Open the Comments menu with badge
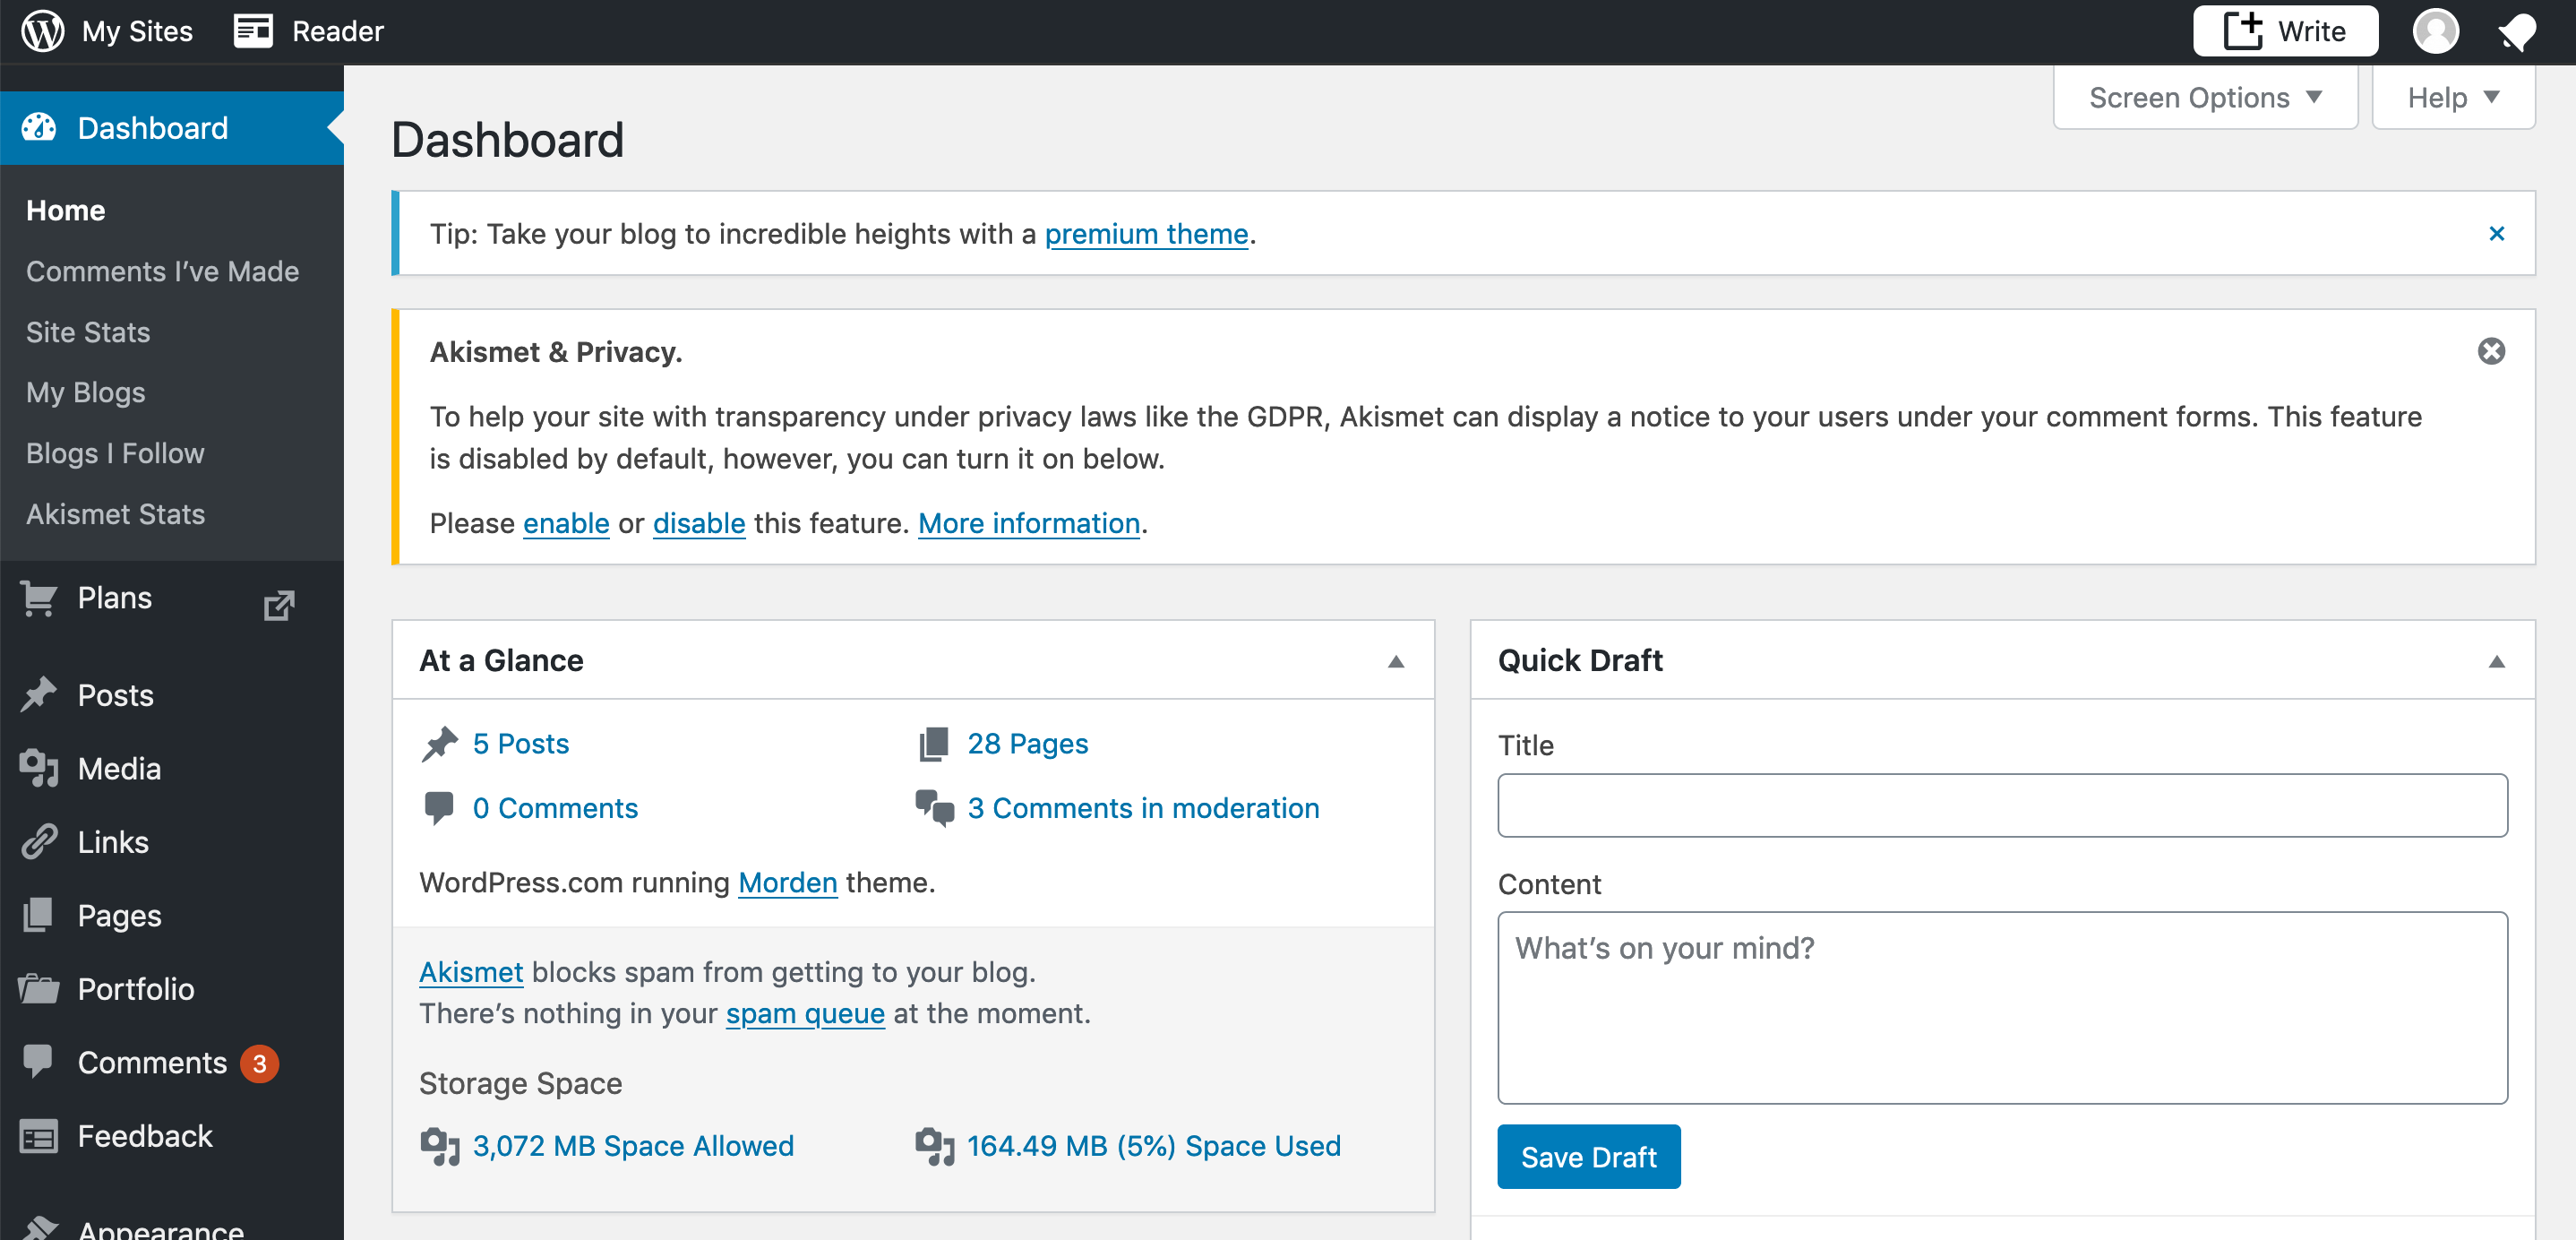 pyautogui.click(x=152, y=1063)
